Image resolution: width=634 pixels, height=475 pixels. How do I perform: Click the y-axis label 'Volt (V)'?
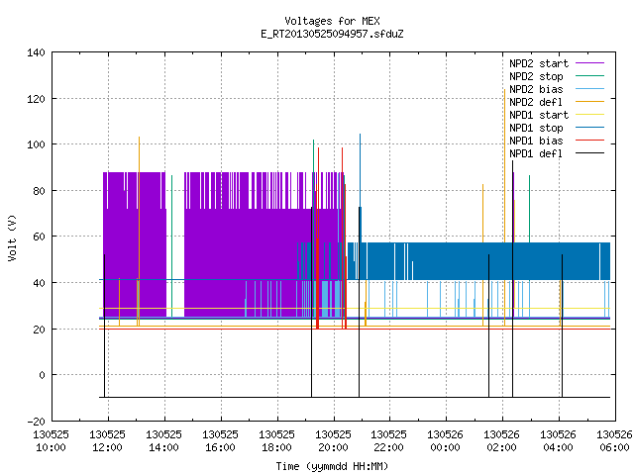pyautogui.click(x=13, y=237)
